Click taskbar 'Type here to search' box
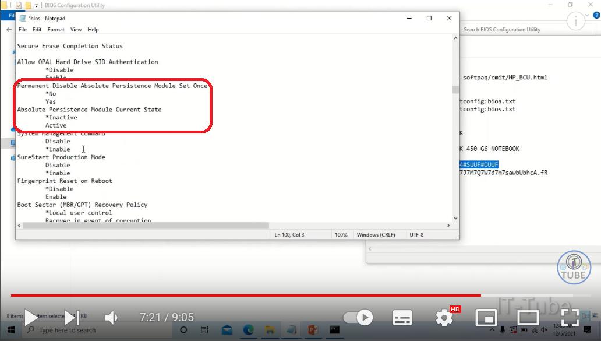The image size is (601, 341). (97, 330)
